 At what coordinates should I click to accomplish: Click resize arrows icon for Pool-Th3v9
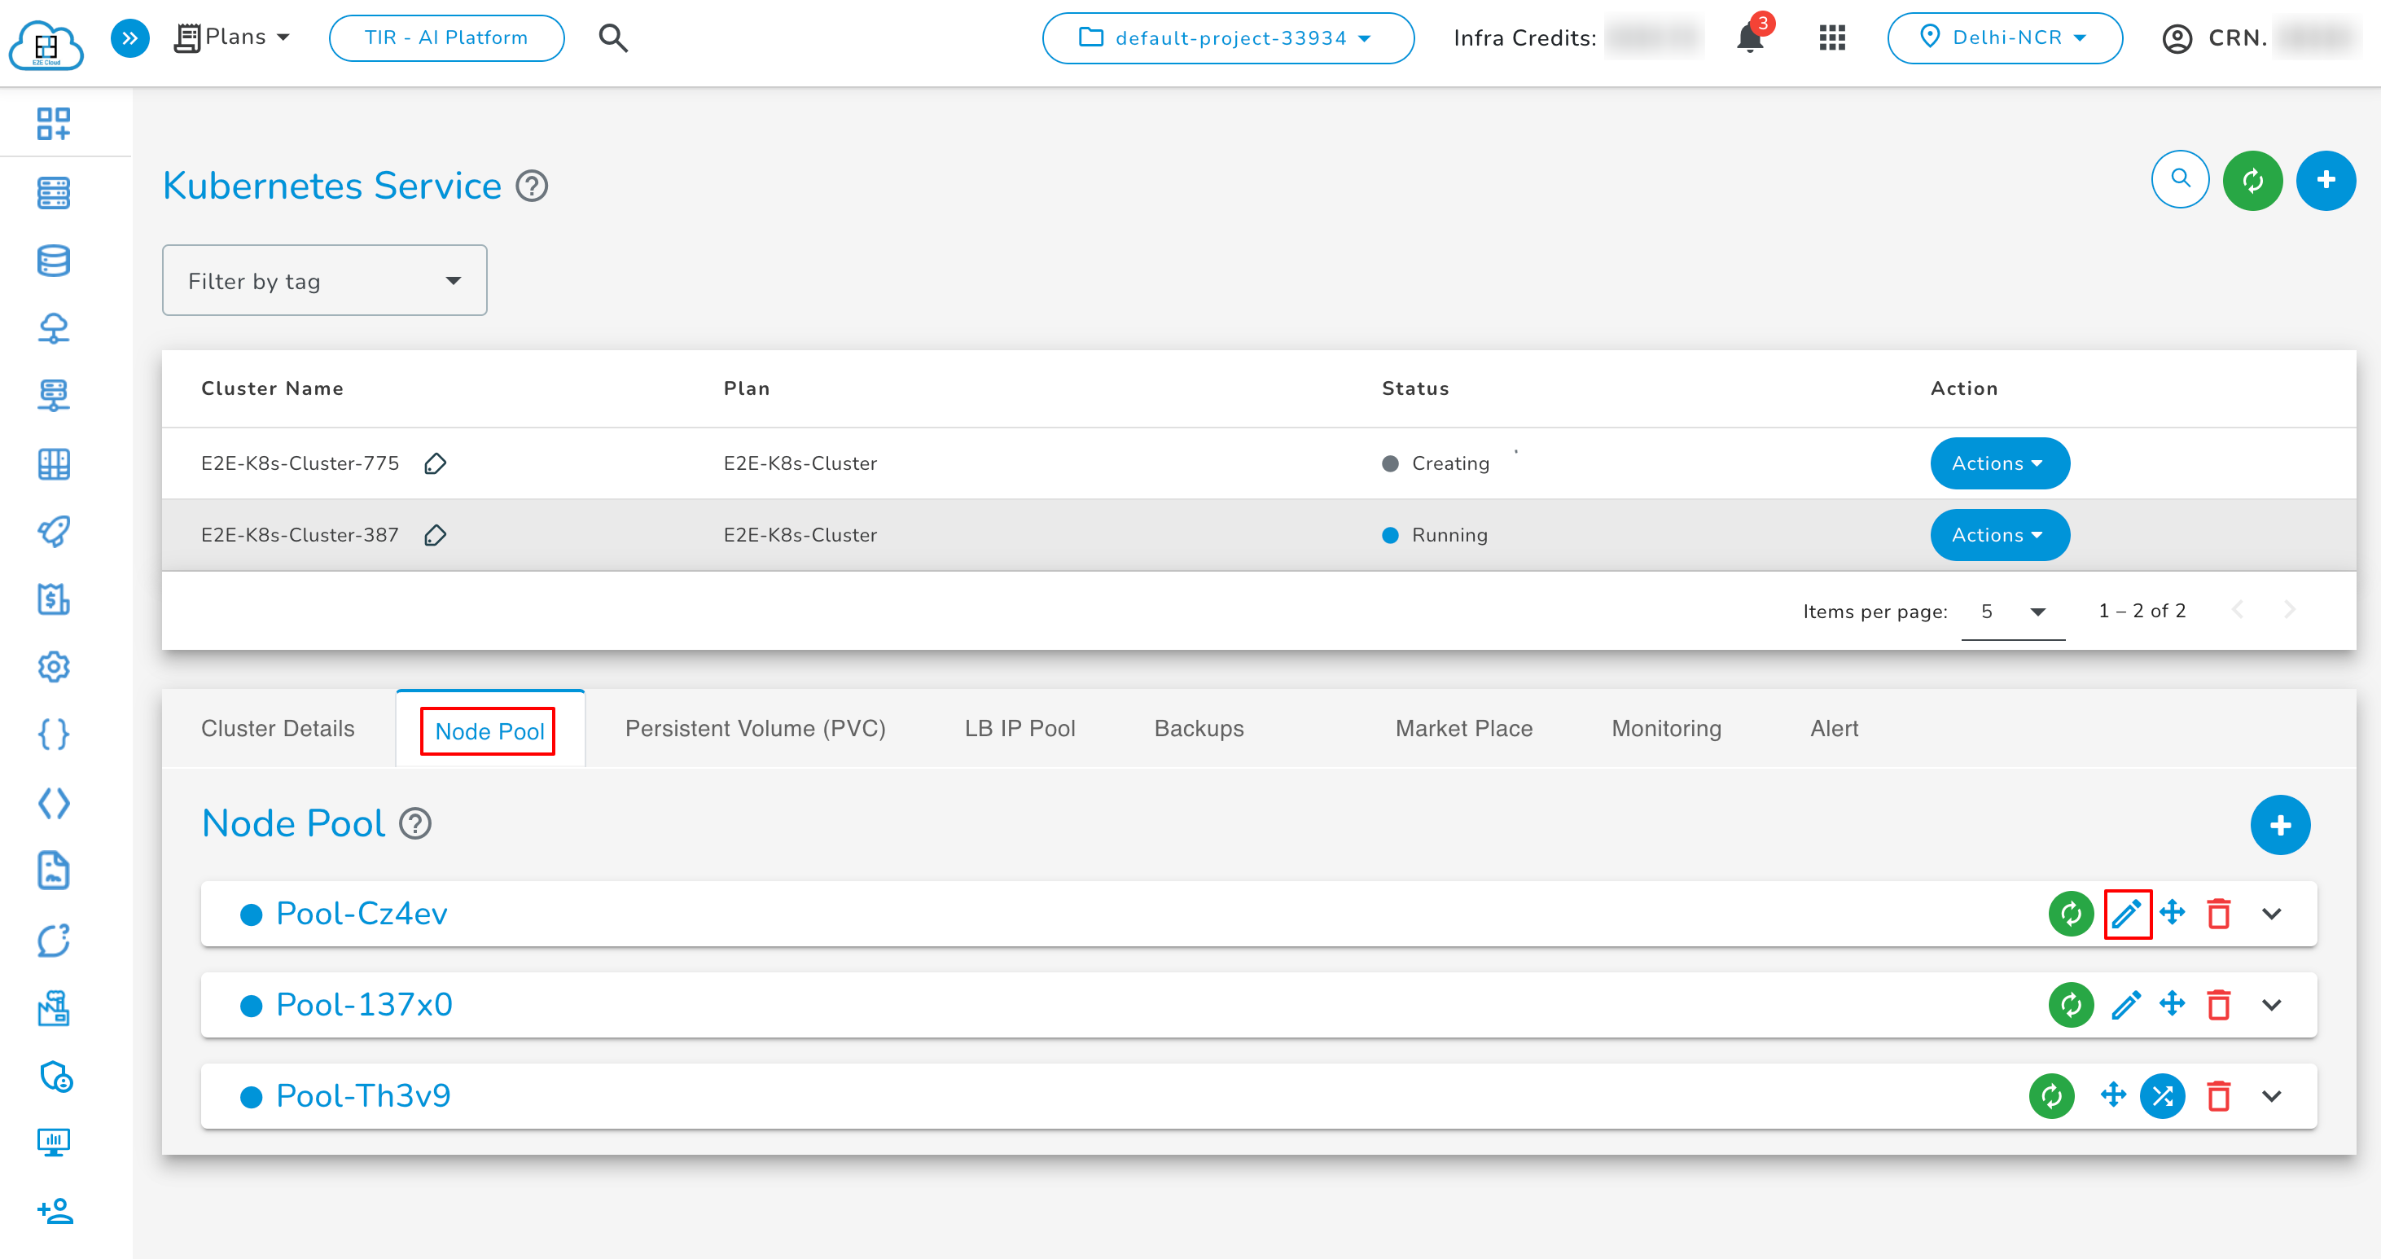pos(2114,1095)
